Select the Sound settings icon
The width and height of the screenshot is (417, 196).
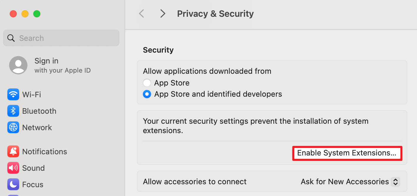tap(13, 168)
